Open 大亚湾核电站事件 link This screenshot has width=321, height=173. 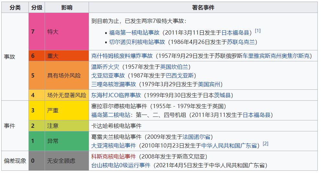pos(113,146)
